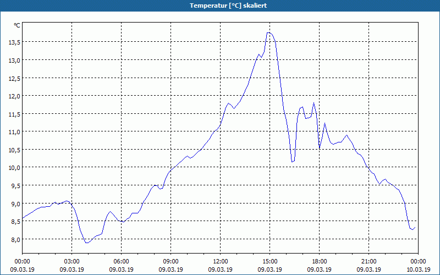
Task: Click the 12,0 y-axis value
Action: tap(14, 96)
